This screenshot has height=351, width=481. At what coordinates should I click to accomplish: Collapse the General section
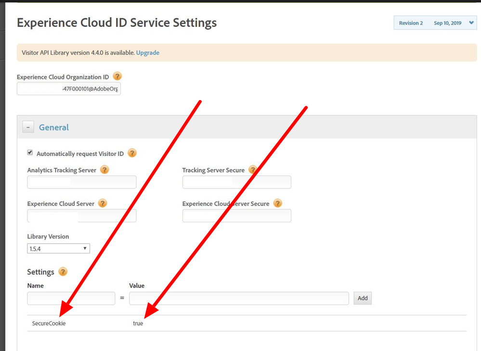28,127
